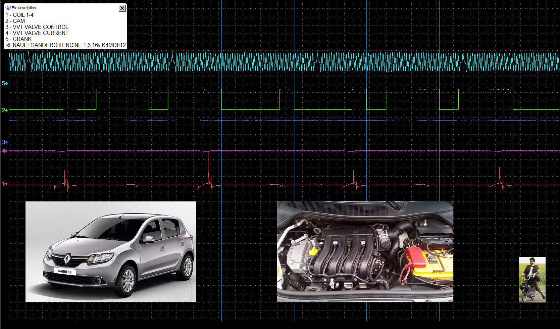Click the '3 - VVT VALVE CONTROL' line

[37, 27]
